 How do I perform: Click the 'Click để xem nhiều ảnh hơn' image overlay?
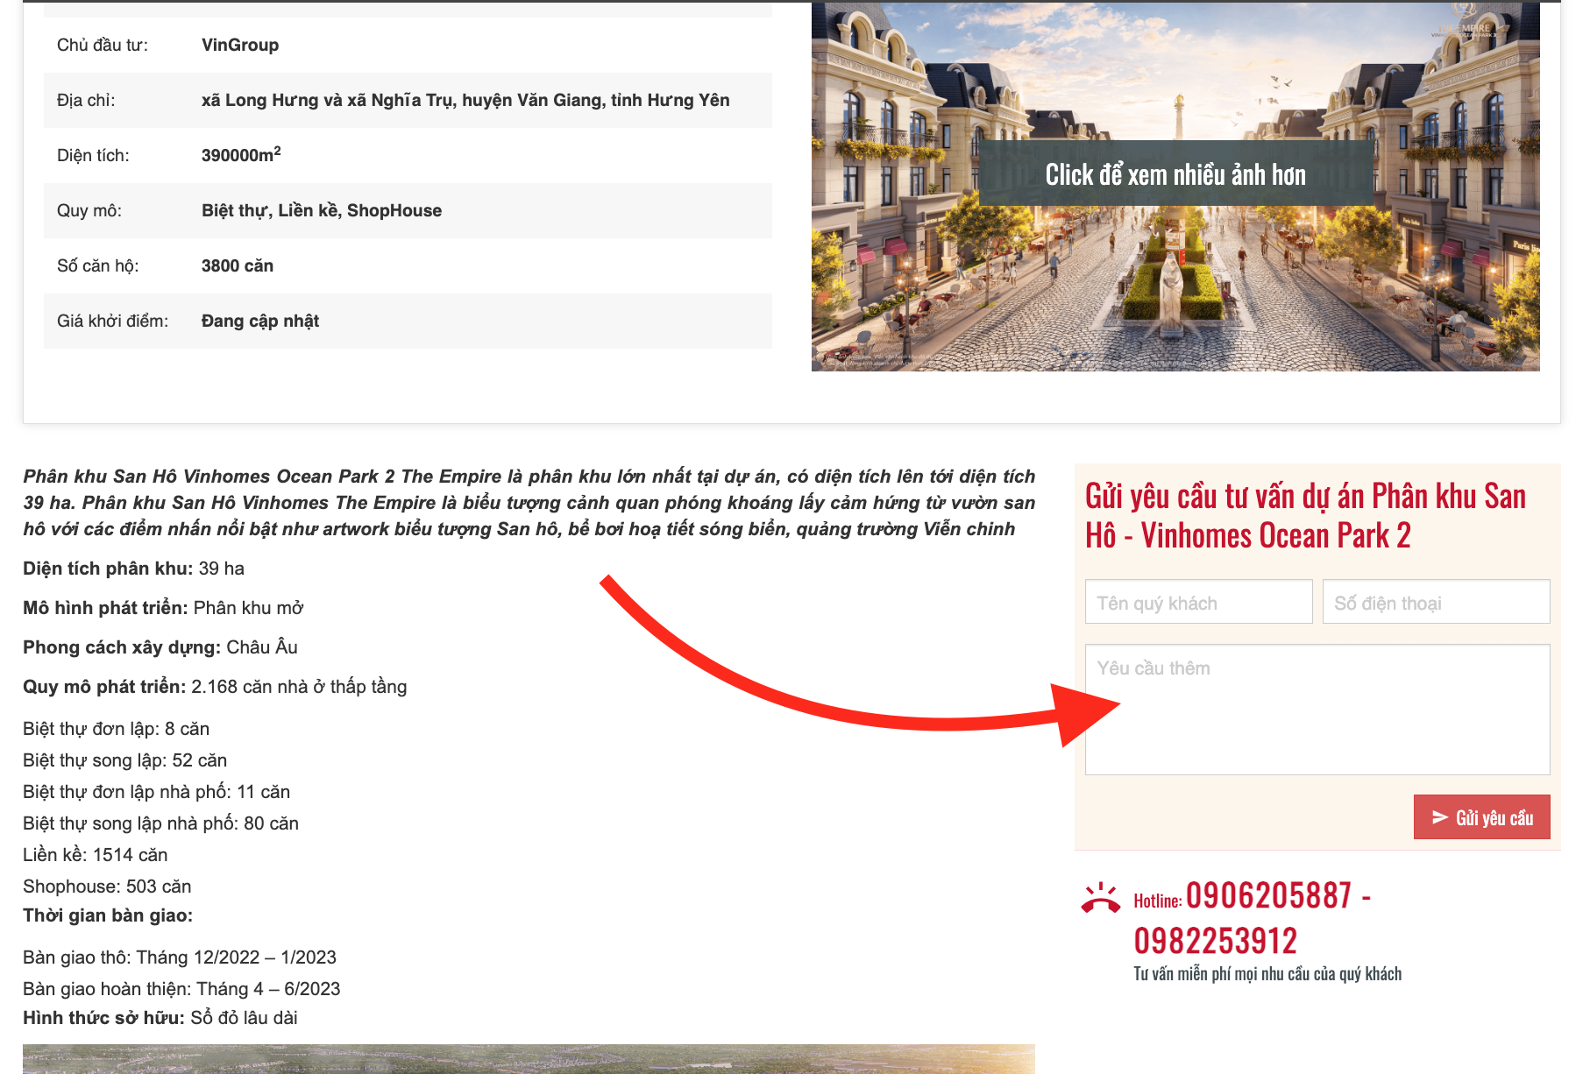click(1175, 173)
